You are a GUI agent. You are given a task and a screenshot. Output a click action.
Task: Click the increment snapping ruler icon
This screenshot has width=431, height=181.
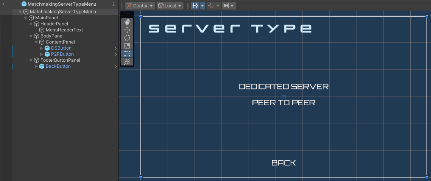(x=226, y=6)
